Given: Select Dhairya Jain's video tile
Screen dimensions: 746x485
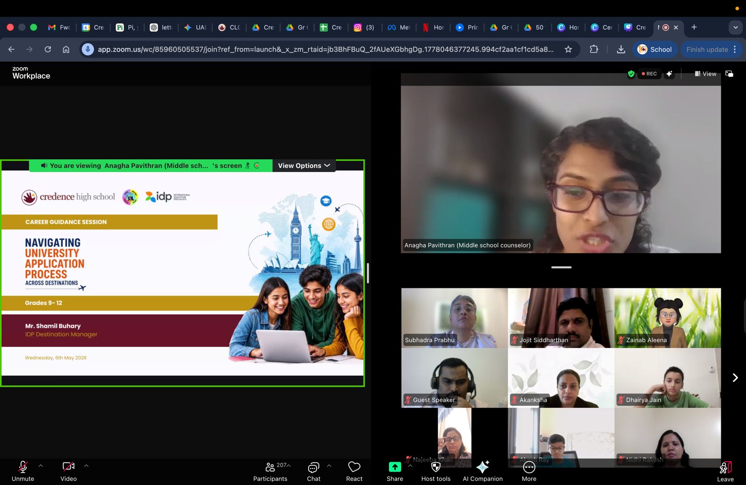Looking at the screenshot, I should [668, 378].
